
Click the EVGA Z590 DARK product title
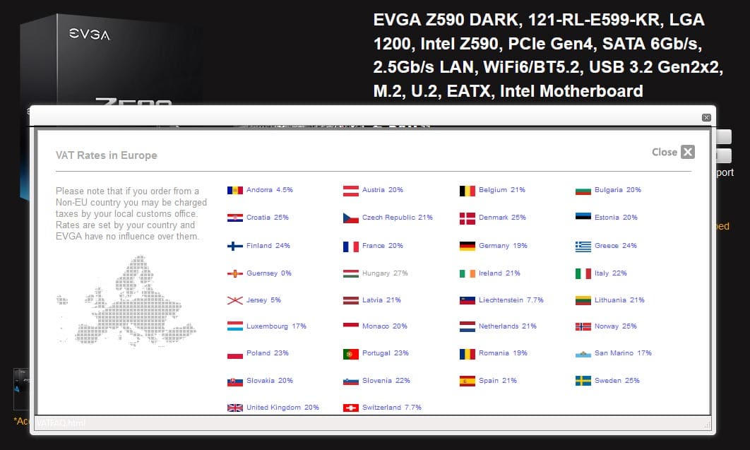pos(548,55)
